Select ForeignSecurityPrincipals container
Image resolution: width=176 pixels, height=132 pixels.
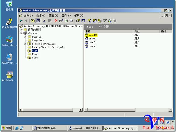tap(48, 47)
